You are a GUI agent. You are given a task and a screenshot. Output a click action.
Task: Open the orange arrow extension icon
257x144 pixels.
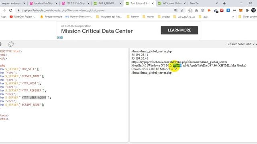click(209, 10)
